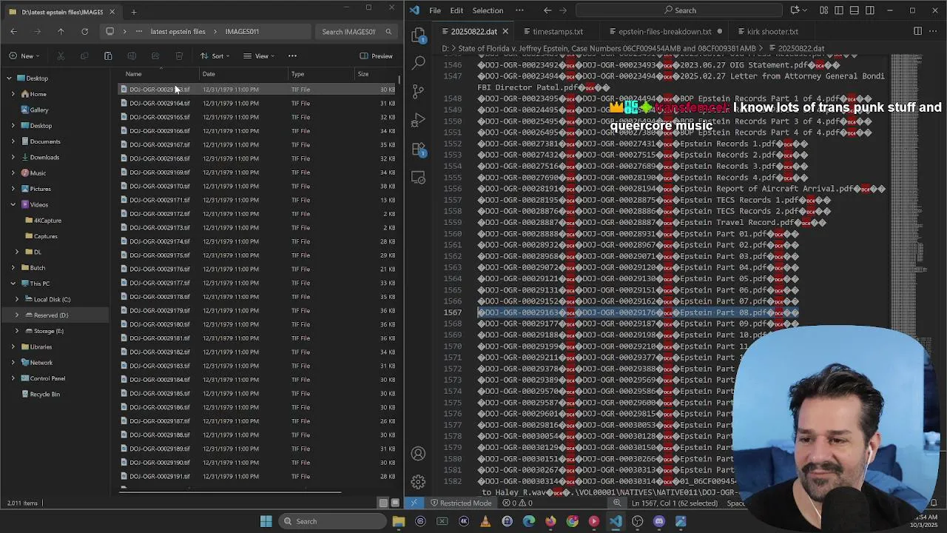Expand breadcrumb path ellipsis in Explorer address bar
Screen dimensions: 947x533
(138, 32)
